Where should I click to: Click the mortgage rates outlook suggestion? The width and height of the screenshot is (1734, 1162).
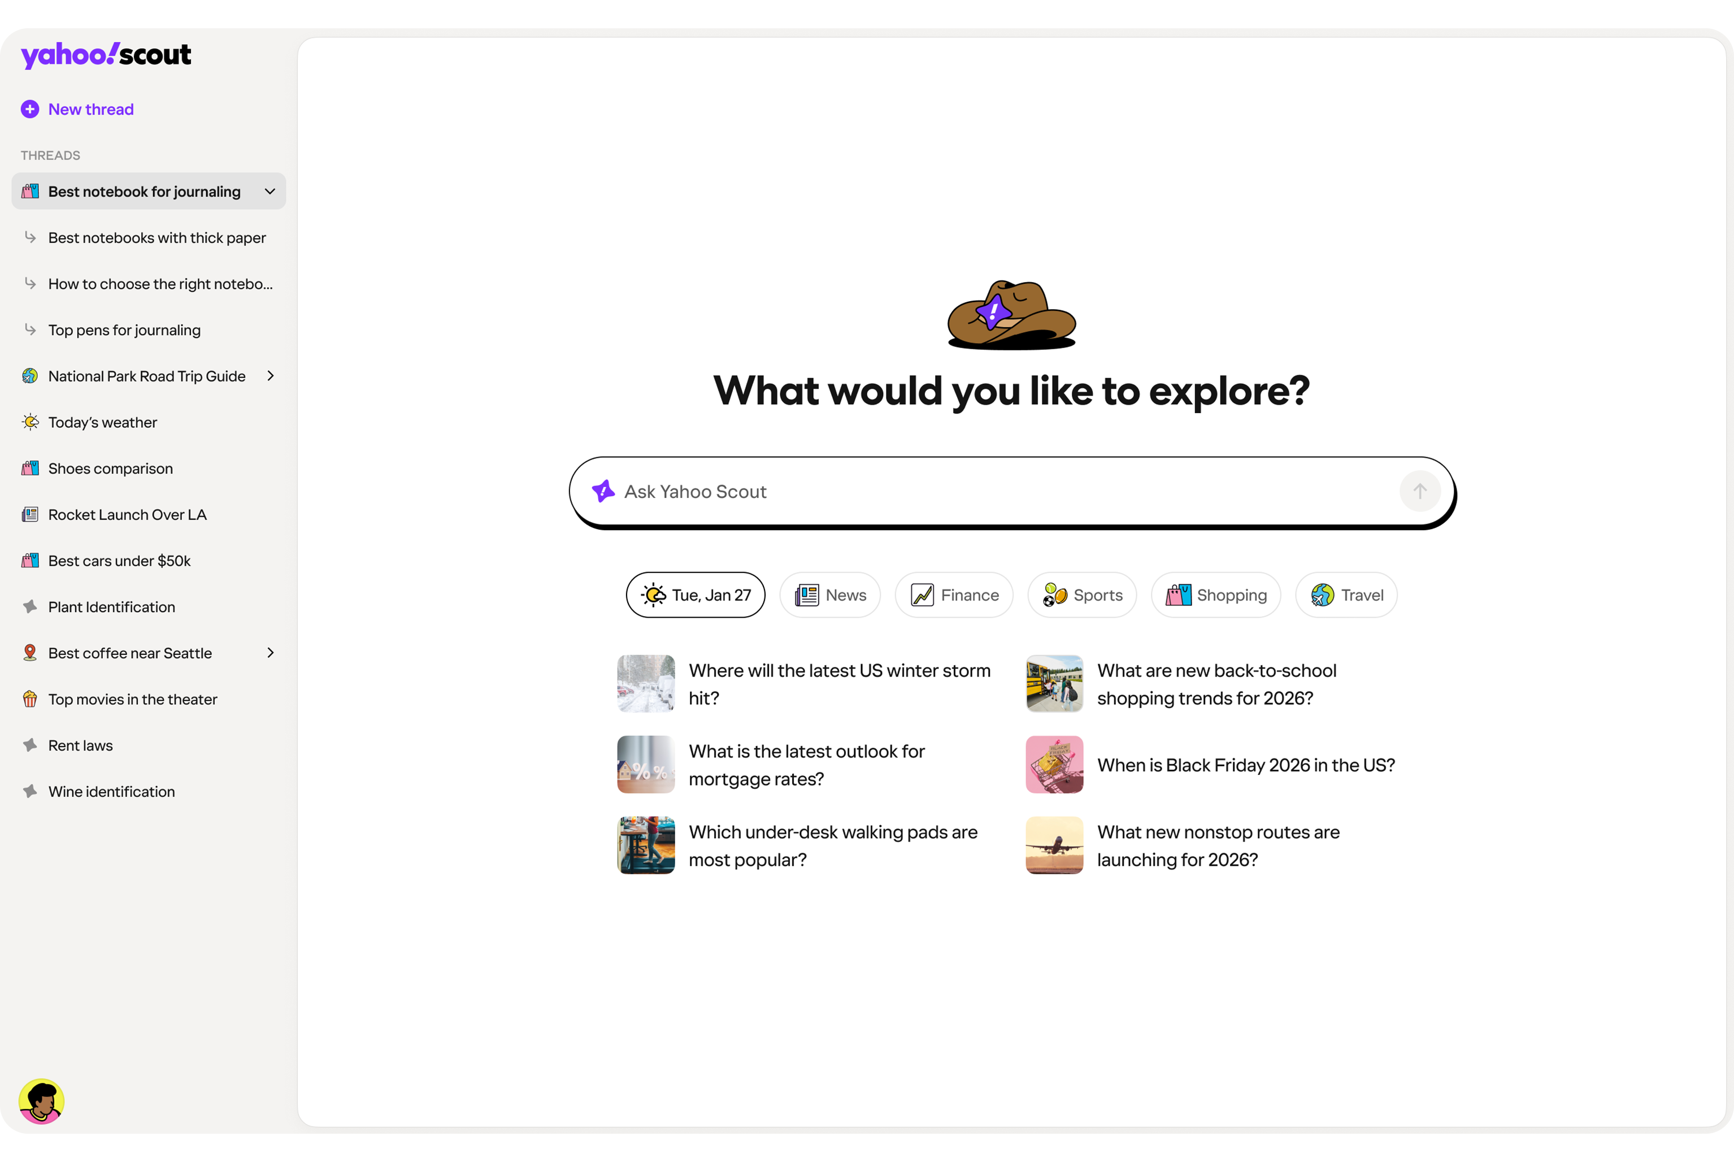(807, 765)
